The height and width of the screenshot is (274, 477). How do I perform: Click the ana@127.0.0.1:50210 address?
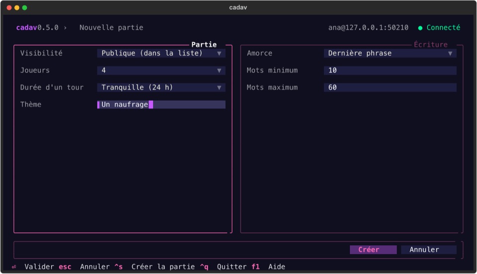point(368,28)
